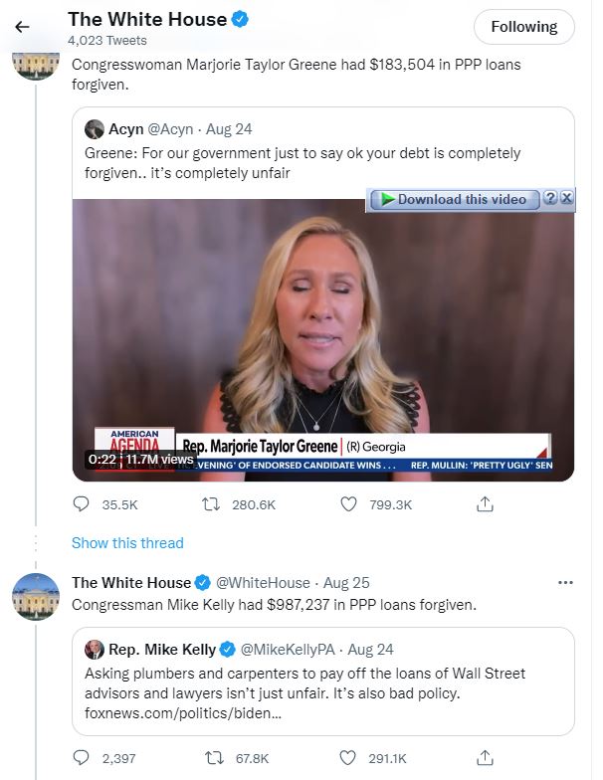Share the Marjorie Taylor Greene tweet
Screen dimensions: 603x780
(x=486, y=504)
